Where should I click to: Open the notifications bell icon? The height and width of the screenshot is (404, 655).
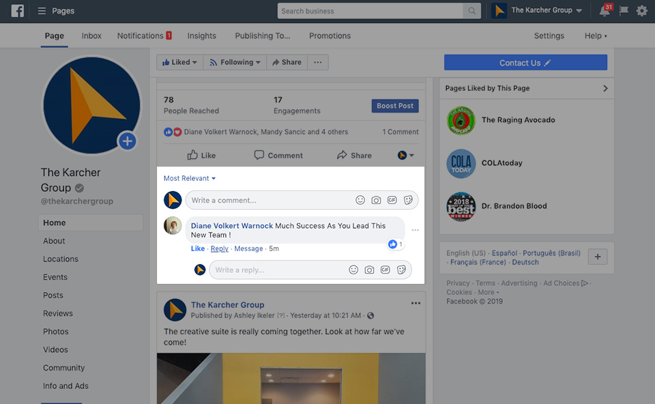click(605, 11)
